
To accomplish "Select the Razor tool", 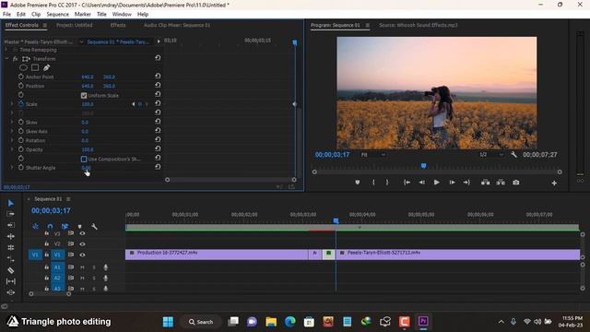I will pyautogui.click(x=10, y=270).
